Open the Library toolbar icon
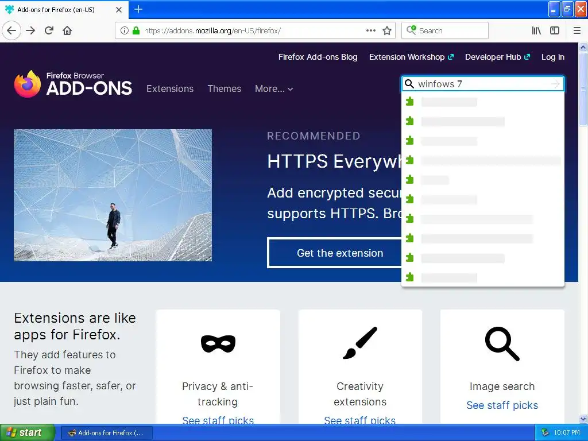Screen dimensions: 588x441 point(536,30)
